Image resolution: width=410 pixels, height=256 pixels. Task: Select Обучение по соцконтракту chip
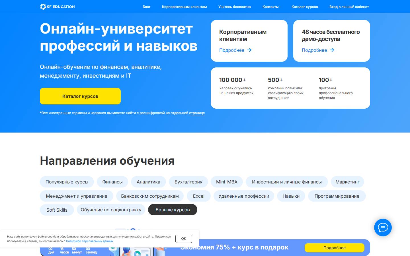pyautogui.click(x=111, y=210)
